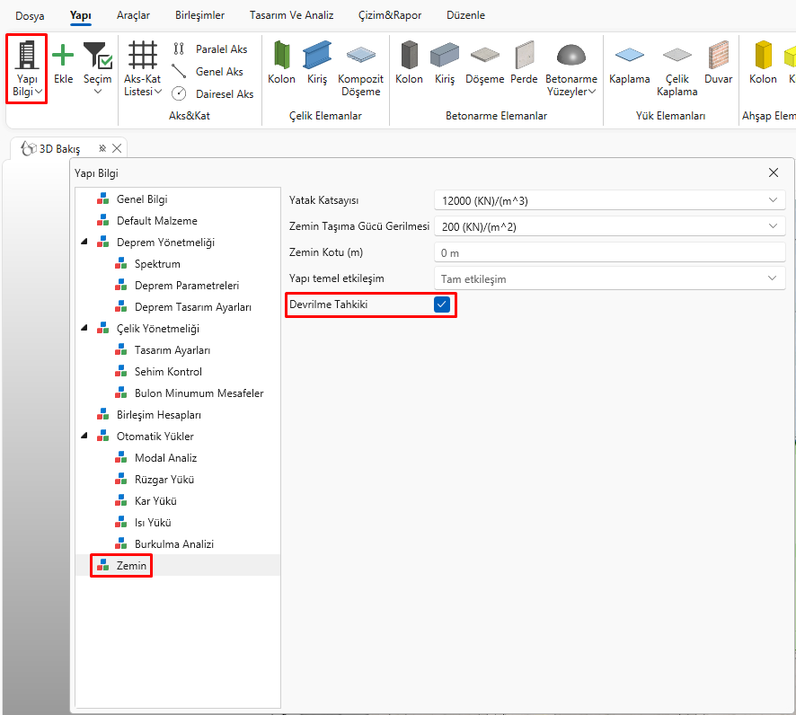Open the Aks-Kat Listesi grid tool
The height and width of the screenshot is (715, 796).
[x=143, y=57]
